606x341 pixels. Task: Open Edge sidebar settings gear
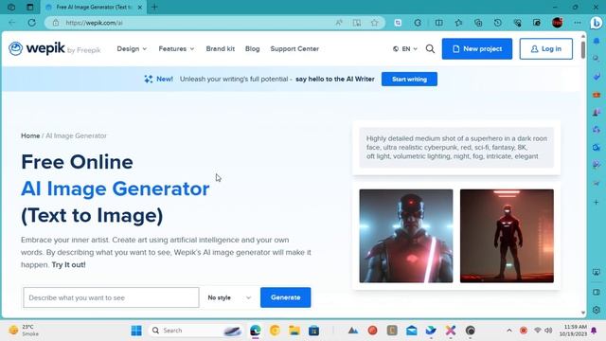tap(597, 310)
